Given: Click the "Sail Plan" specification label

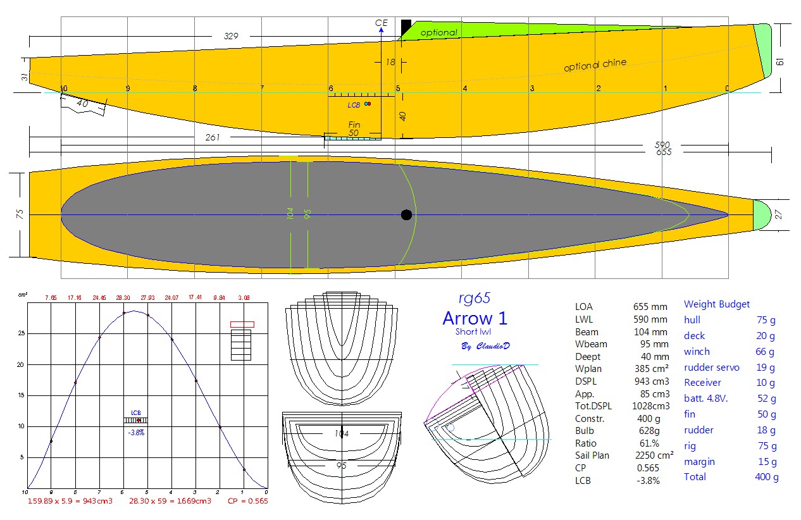Looking at the screenshot, I should coord(592,455).
